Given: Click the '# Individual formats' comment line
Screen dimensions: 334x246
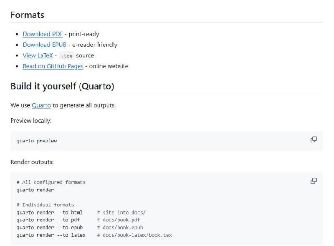Looking at the screenshot, I should point(45,205).
